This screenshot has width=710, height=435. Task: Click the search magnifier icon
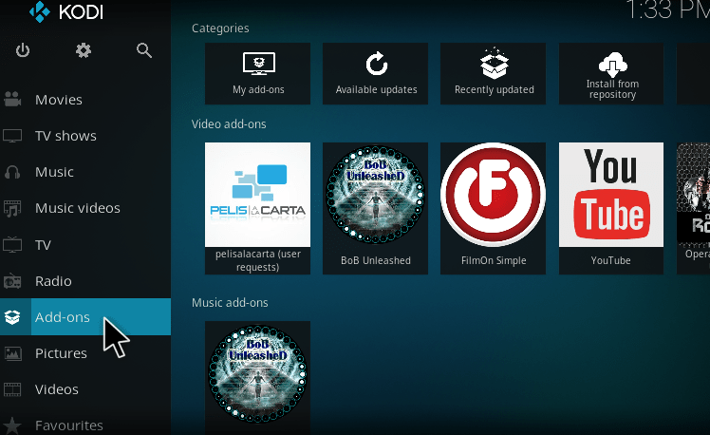point(144,50)
